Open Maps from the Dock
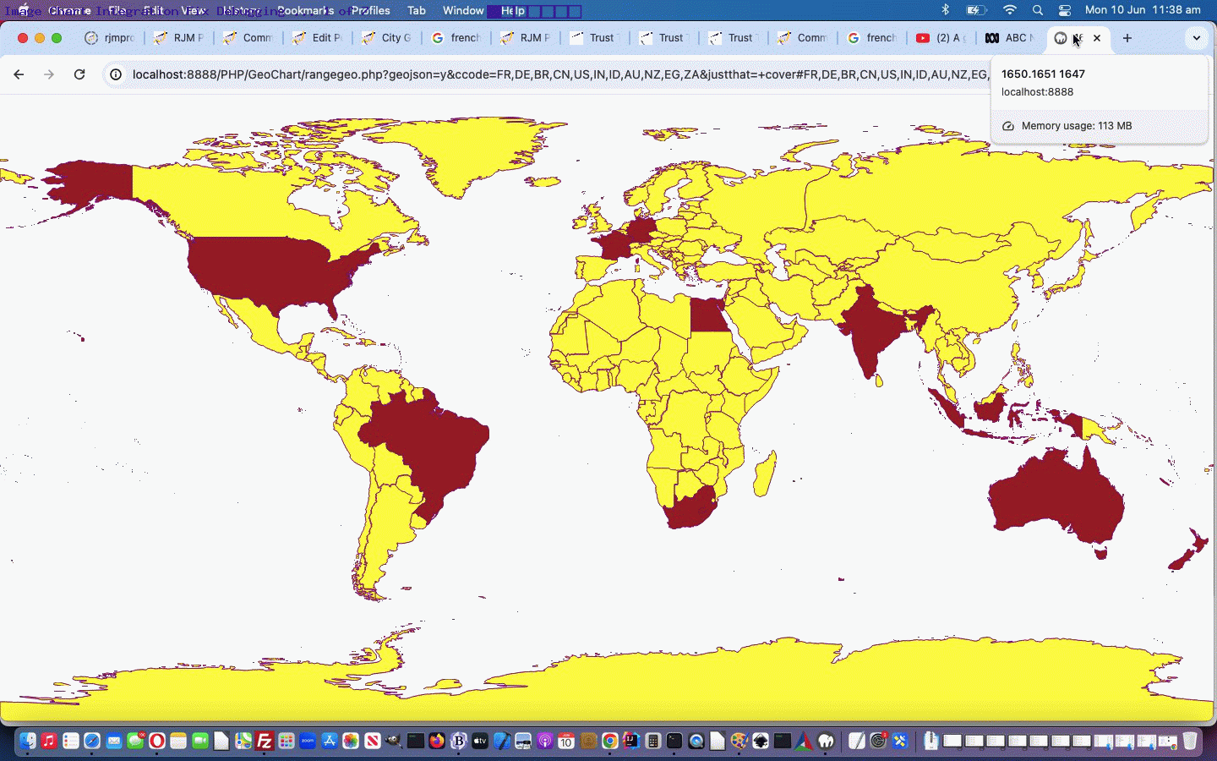 (x=243, y=742)
